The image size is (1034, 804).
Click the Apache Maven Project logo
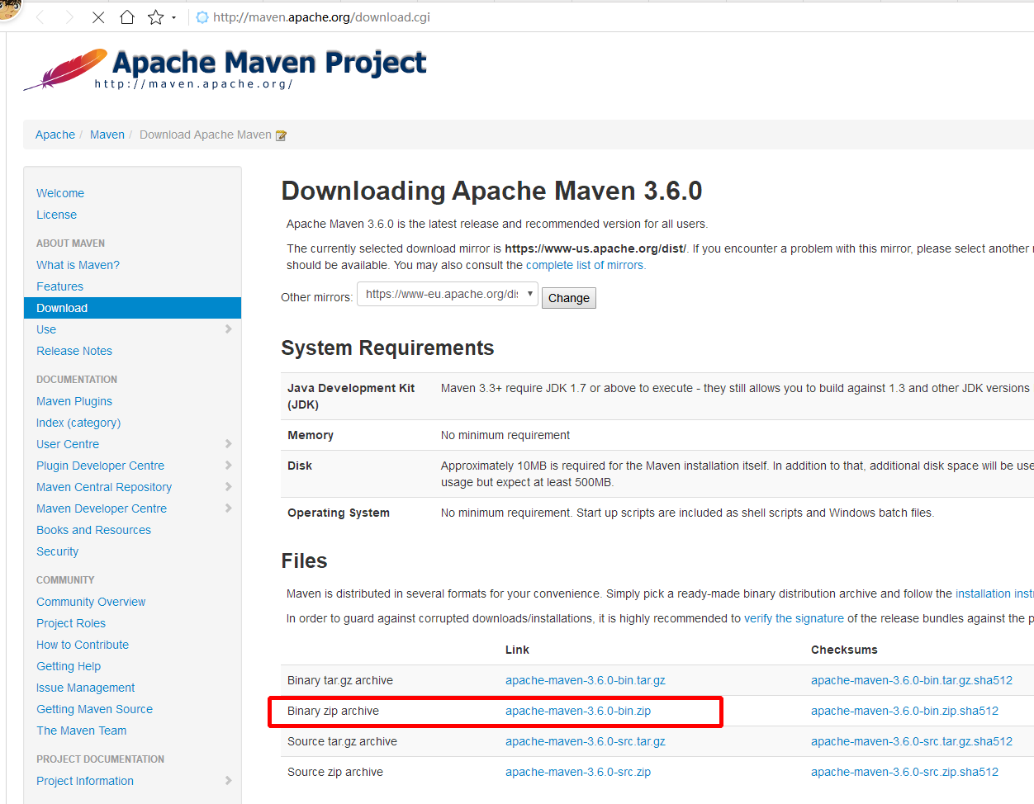click(225, 69)
